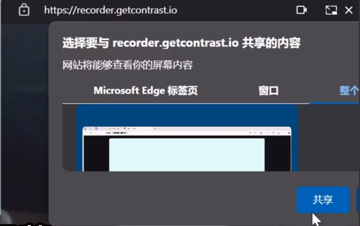Close the recorder popup window

[x=349, y=10]
